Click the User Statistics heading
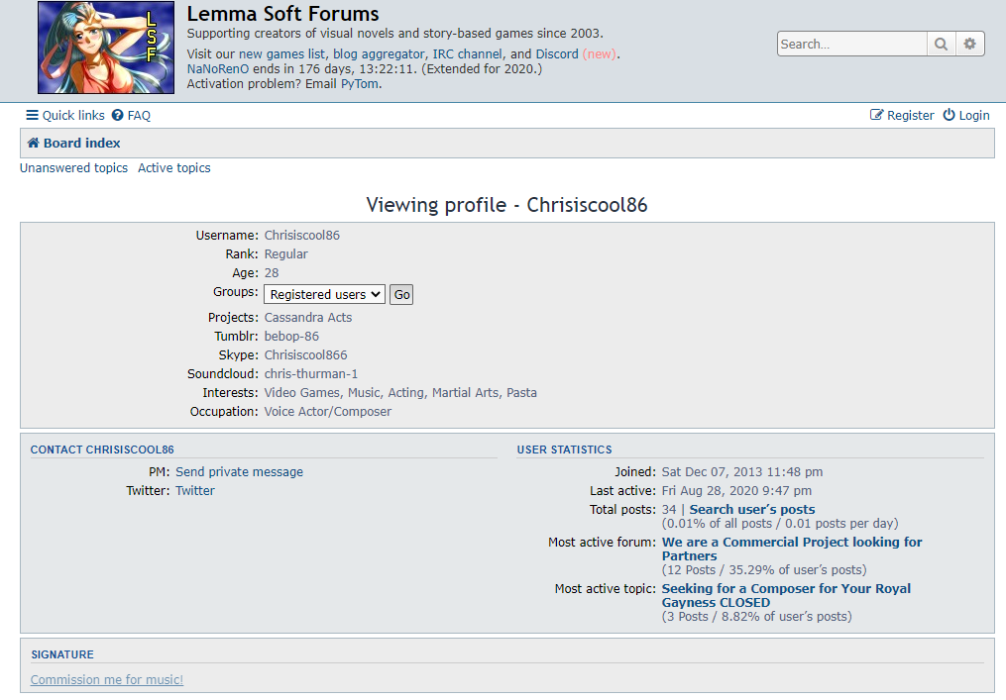Viewport: 1006px width, 700px height. point(565,450)
